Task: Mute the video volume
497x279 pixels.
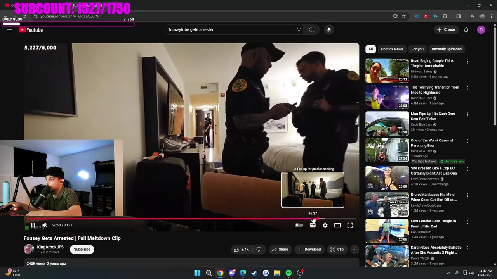Action: 45,225
